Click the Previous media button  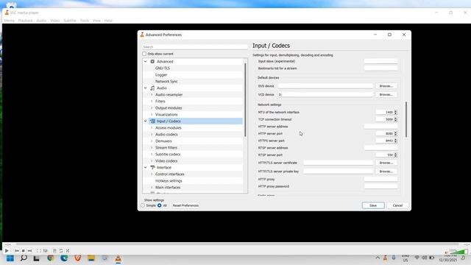[17, 250]
